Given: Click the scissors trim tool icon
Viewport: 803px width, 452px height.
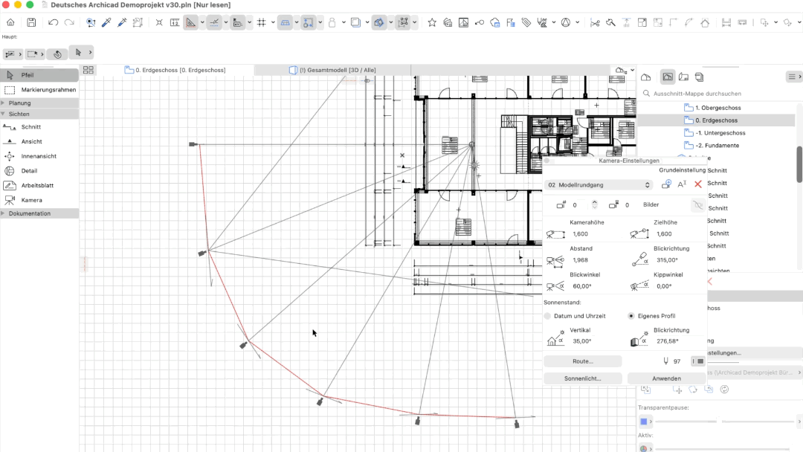Looking at the screenshot, I should point(595,22).
